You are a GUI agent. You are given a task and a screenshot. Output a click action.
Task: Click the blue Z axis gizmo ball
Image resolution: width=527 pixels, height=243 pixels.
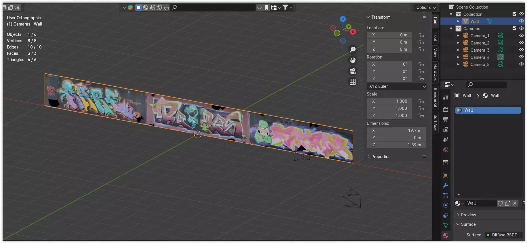pyautogui.click(x=343, y=19)
